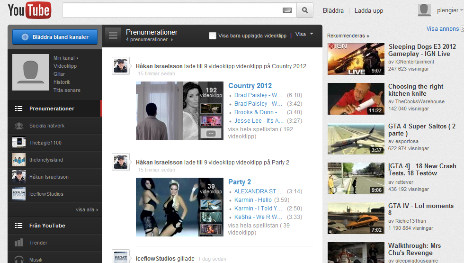
Task: Click Håkan Israelsson avatar in Country 2012 post
Action: 121,66
